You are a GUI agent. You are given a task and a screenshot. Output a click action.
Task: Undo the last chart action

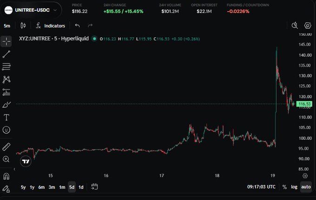78,26
